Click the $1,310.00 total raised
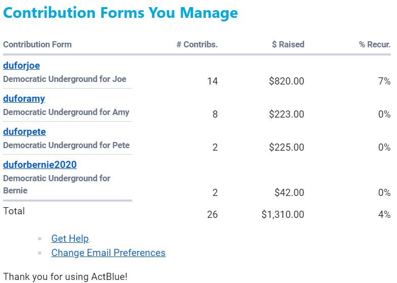The height and width of the screenshot is (283, 397). tap(283, 215)
